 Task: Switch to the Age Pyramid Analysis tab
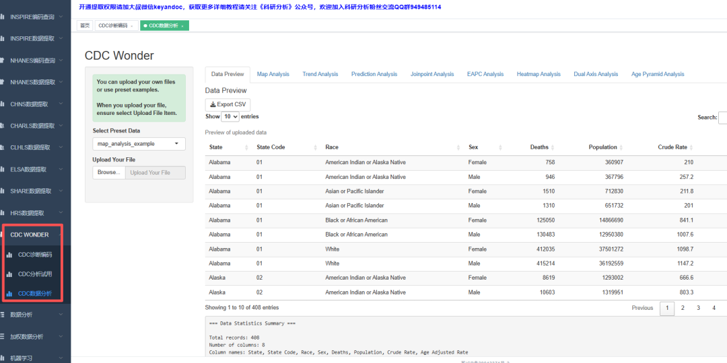(x=658, y=74)
